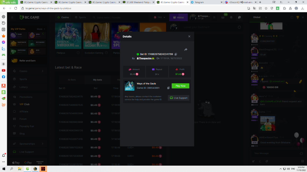This screenshot has height=172, width=307.
Task: Open the trophy icon in chat header
Action: (298, 17)
